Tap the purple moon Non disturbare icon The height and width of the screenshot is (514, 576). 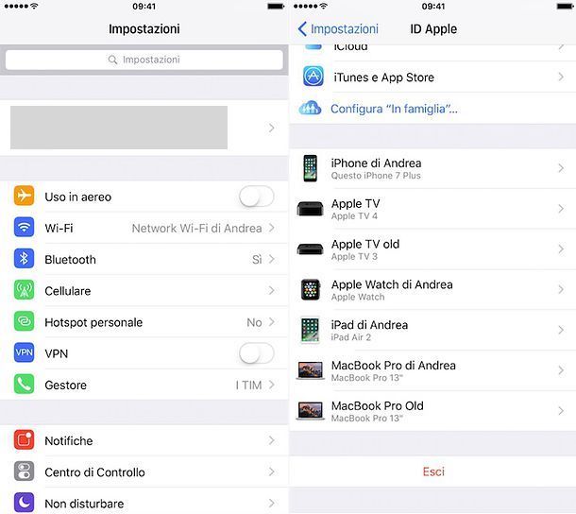point(24,503)
